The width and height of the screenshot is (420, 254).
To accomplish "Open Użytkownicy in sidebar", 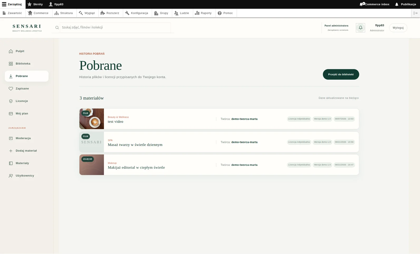I will click(27, 176).
